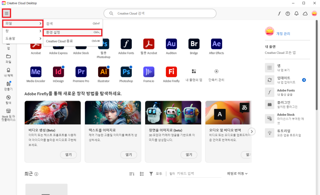Open 웹용 Acrobat app icon

pos(149,44)
